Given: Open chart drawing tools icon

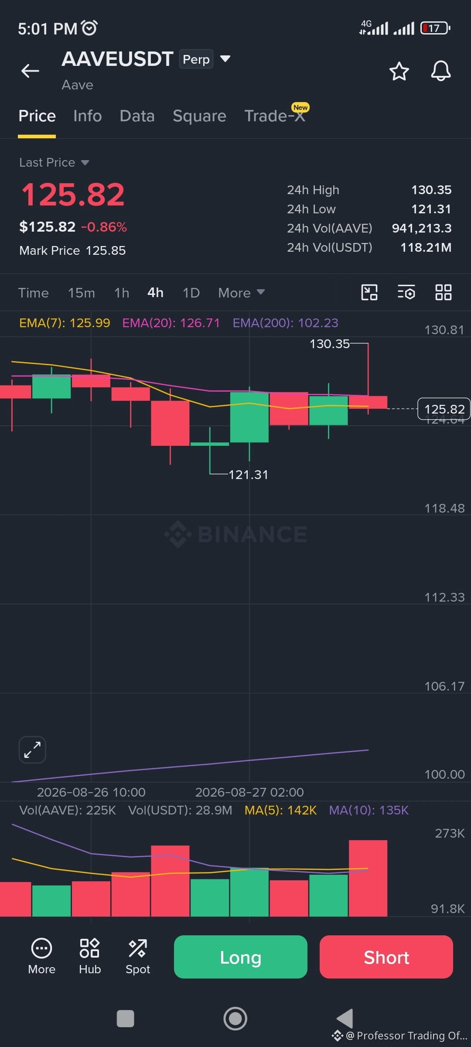Looking at the screenshot, I should pos(369,292).
